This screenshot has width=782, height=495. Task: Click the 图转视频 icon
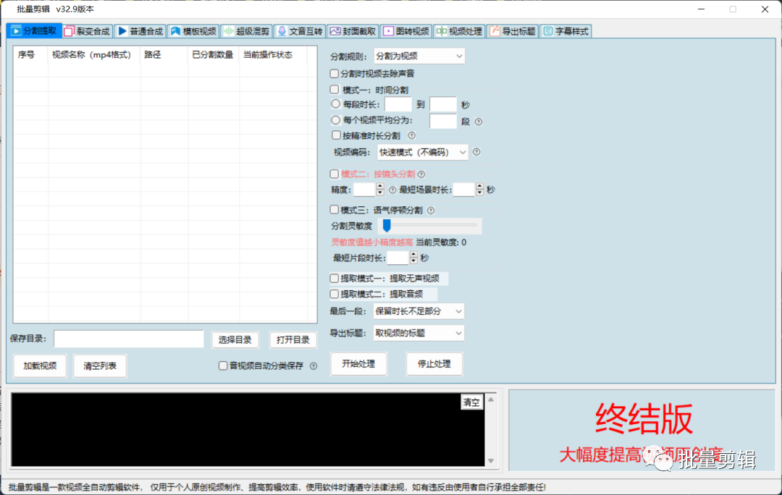pyautogui.click(x=388, y=31)
